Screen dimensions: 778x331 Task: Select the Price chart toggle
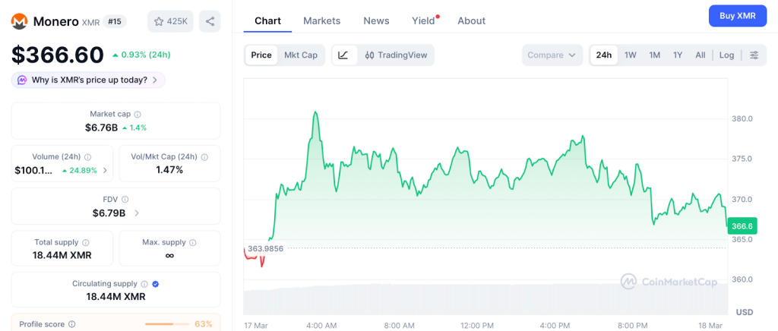261,55
